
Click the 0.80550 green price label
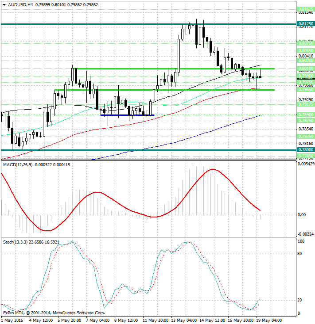306,51
